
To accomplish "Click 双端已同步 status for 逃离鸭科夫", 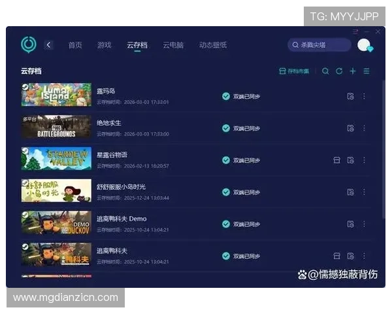I will point(241,256).
